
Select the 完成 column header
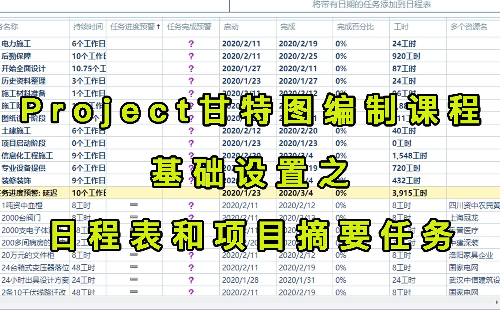(x=305, y=27)
